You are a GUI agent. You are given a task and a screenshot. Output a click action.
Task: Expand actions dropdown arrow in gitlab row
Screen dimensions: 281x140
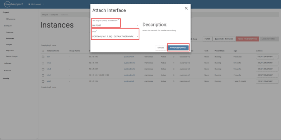276,81
